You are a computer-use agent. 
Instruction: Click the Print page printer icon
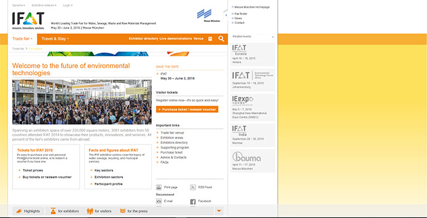click(x=159, y=187)
